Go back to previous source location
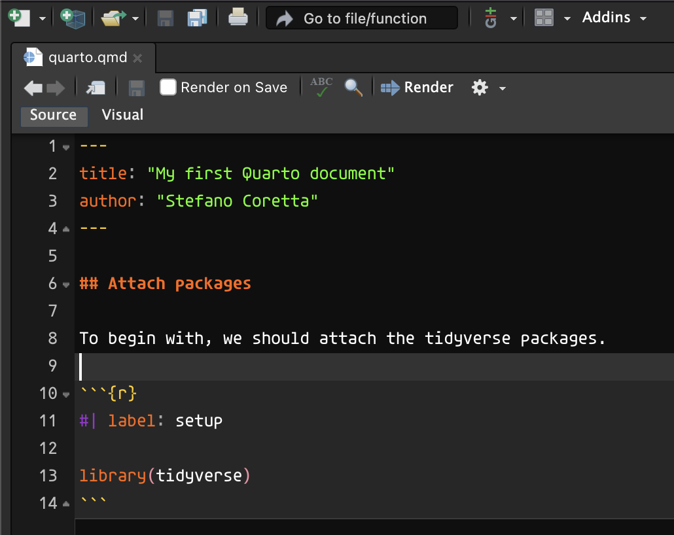 tap(33, 88)
